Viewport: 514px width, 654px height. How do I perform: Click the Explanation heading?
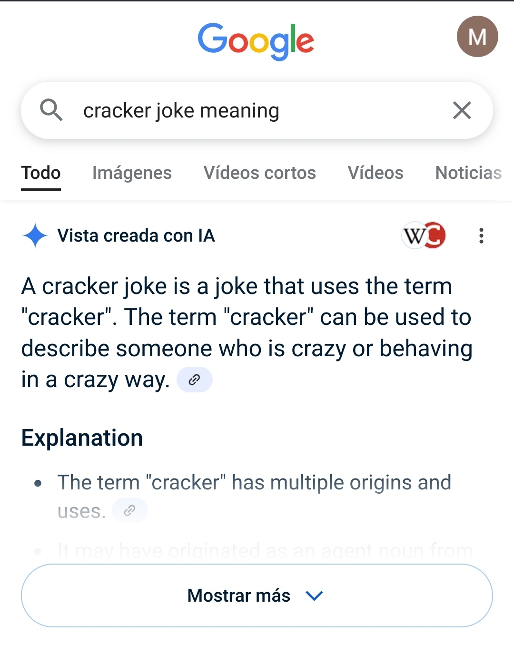pyautogui.click(x=82, y=438)
